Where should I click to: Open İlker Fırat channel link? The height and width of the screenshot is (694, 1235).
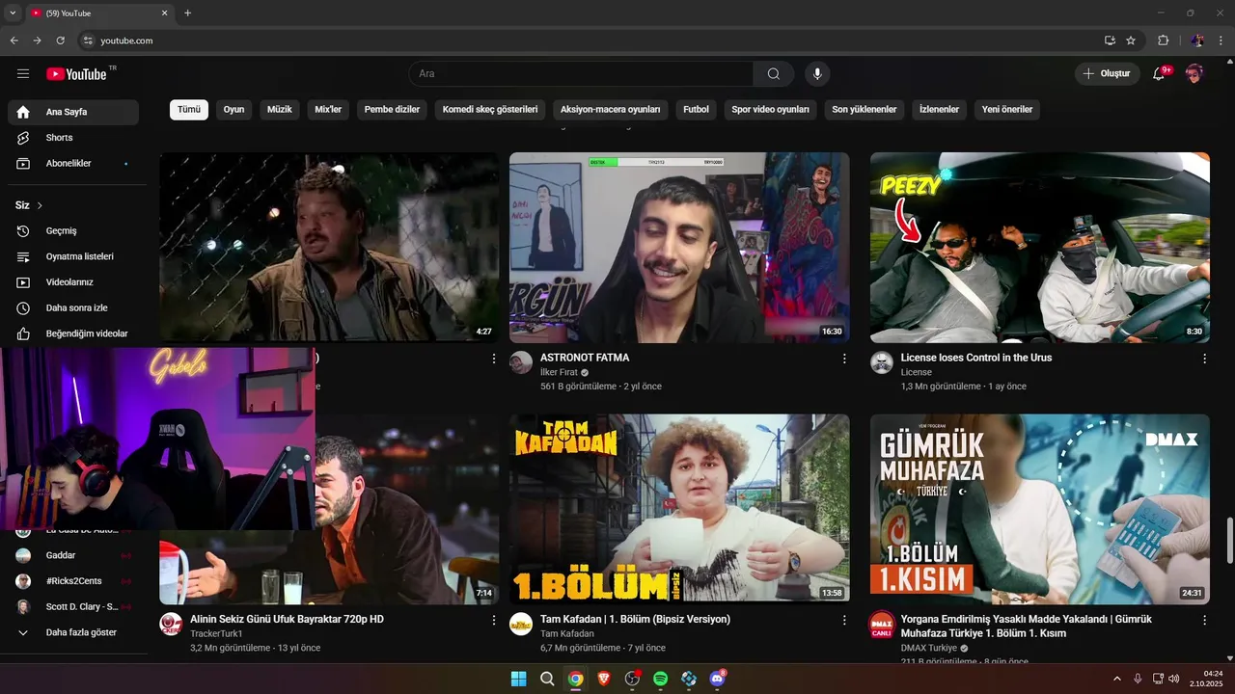coord(559,372)
